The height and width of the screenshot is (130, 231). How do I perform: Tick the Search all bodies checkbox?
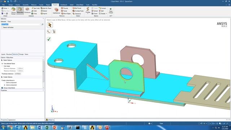click(x=2, y=27)
